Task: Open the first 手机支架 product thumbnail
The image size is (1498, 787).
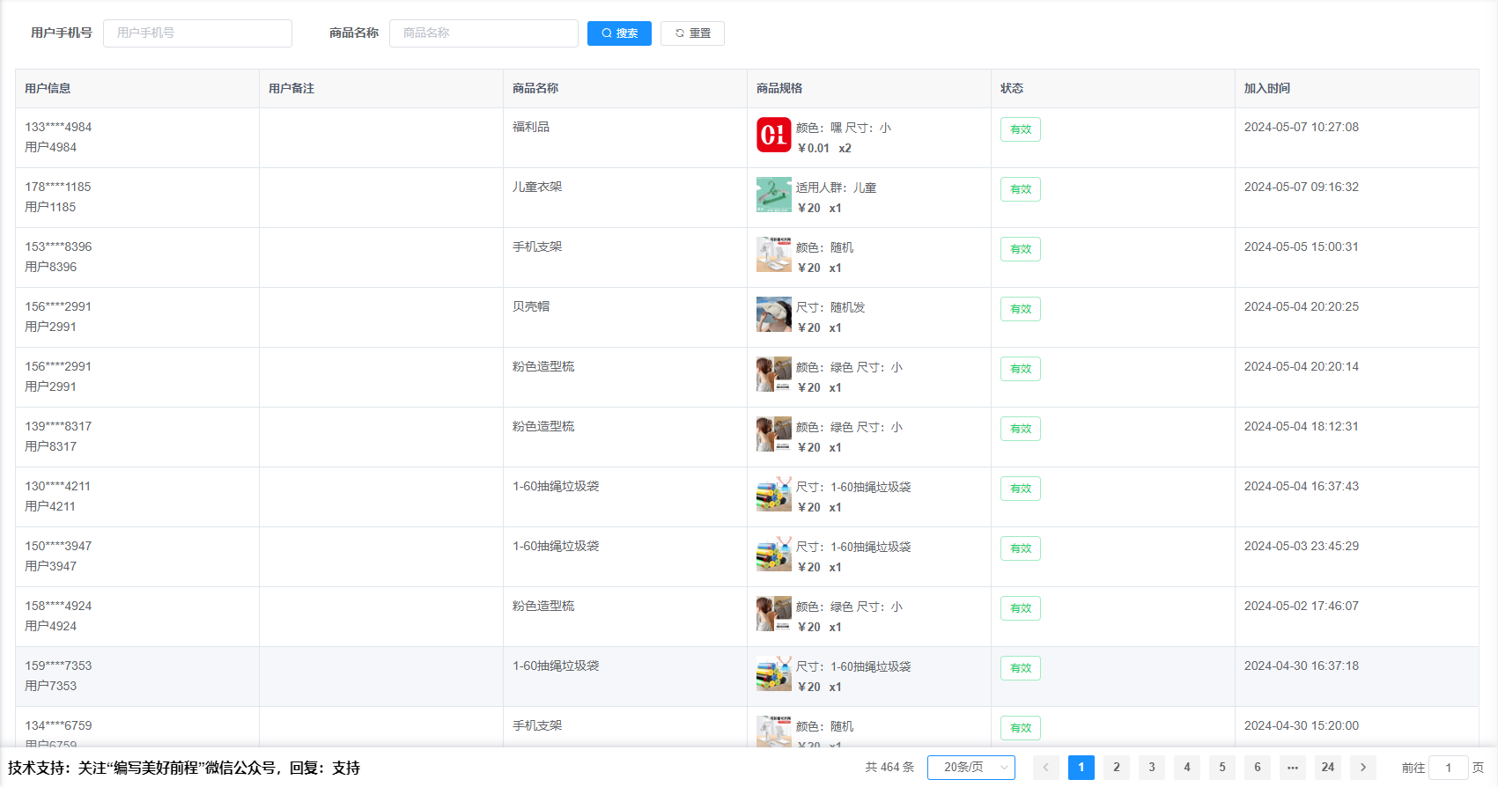Action: coord(773,254)
